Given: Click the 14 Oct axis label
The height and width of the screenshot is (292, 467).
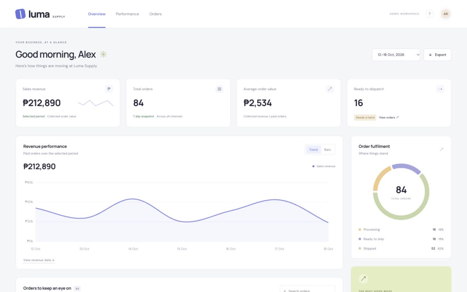Looking at the screenshot, I should pos(133,249).
